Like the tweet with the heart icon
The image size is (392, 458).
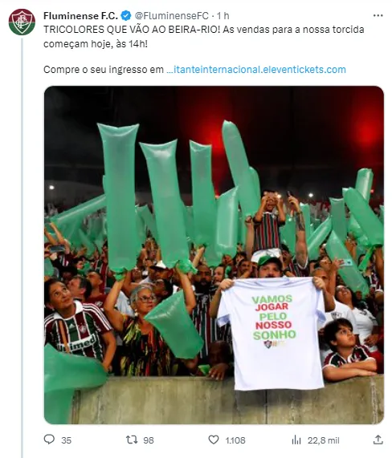[x=214, y=440]
